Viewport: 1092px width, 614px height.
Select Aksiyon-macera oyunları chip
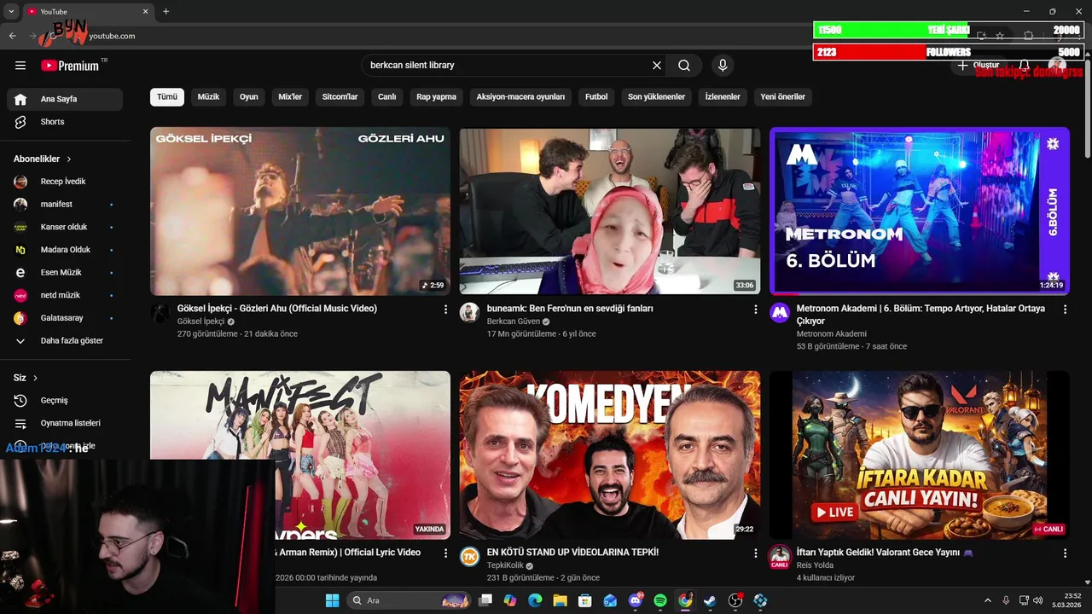coord(520,97)
